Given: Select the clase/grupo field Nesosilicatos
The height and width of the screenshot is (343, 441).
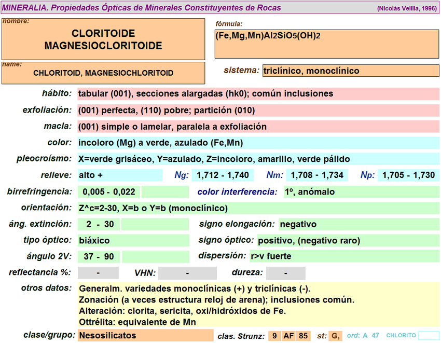Looking at the screenshot, I should (x=145, y=336).
